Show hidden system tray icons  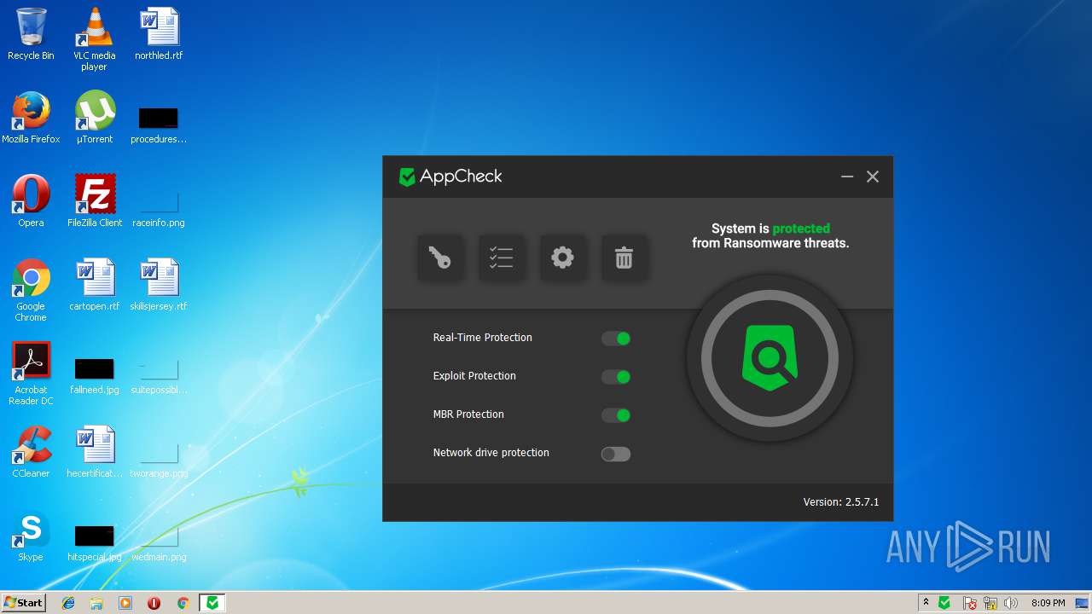(x=926, y=603)
